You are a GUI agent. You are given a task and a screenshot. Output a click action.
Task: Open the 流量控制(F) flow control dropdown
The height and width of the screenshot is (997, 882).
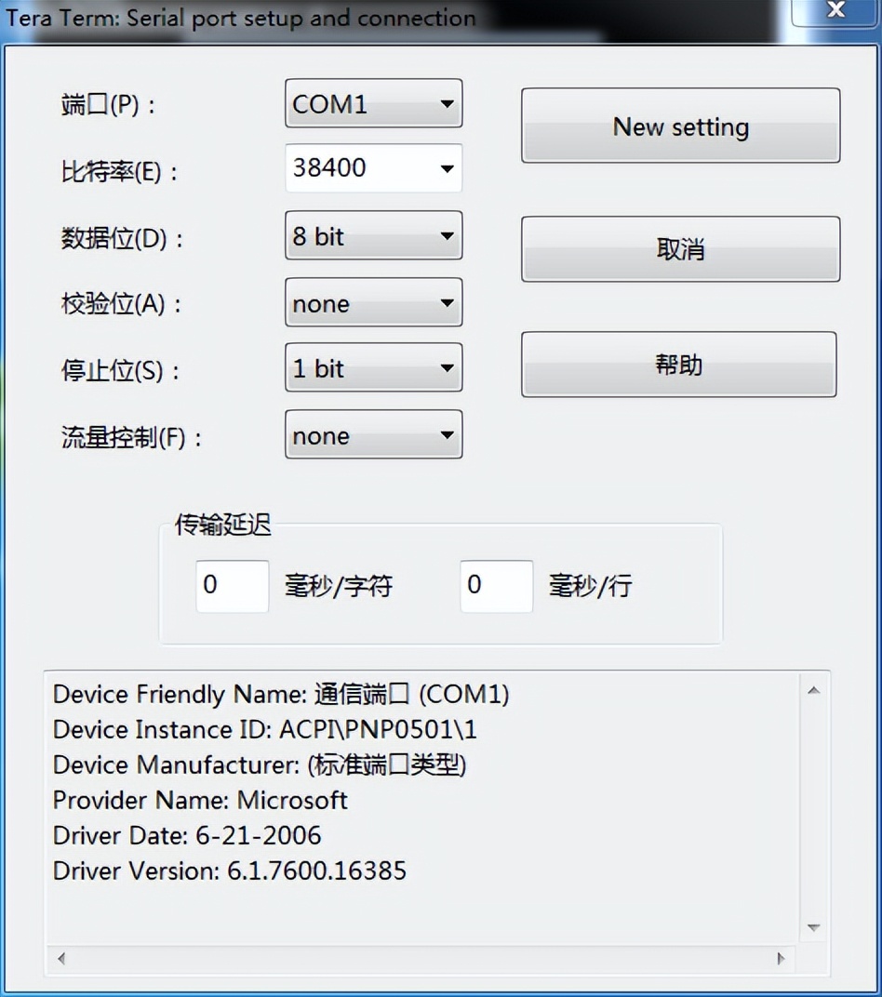372,435
